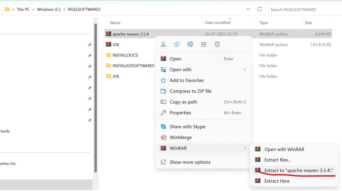Click the Copy icon in context menu

[x=177, y=44]
